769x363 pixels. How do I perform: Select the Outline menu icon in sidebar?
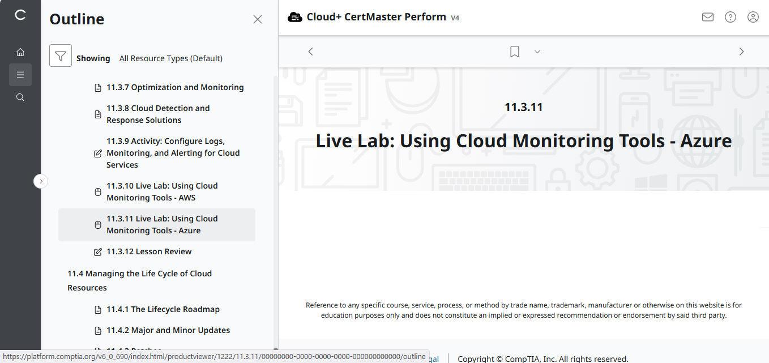pos(20,74)
